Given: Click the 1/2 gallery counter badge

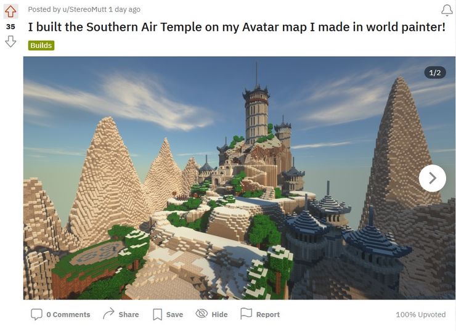Looking at the screenshot, I should (435, 72).
